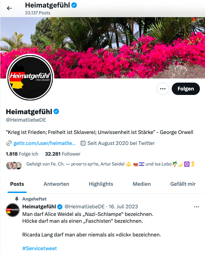Screen dimensions: 205x255
Task: Open the #Servicetweet hashtag
Action: 39,248
